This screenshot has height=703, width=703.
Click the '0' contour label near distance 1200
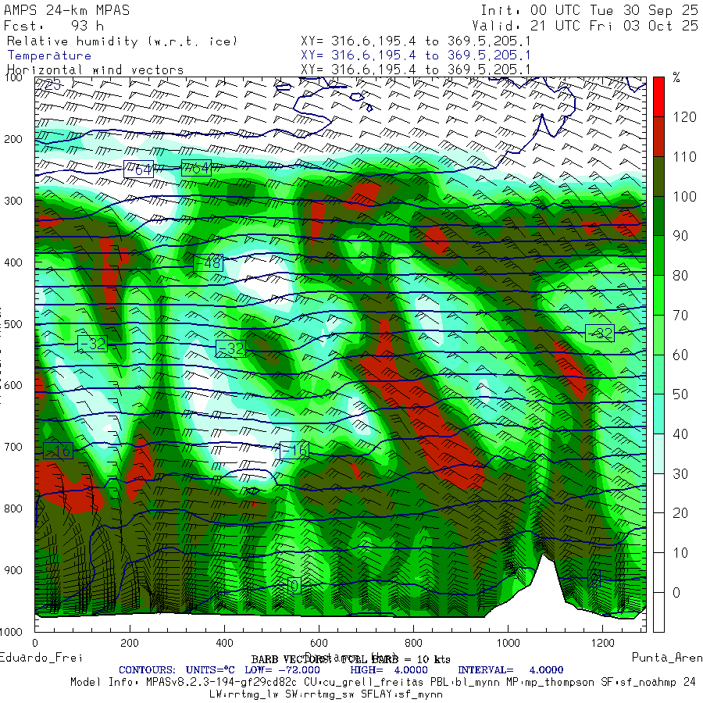pos(594,578)
